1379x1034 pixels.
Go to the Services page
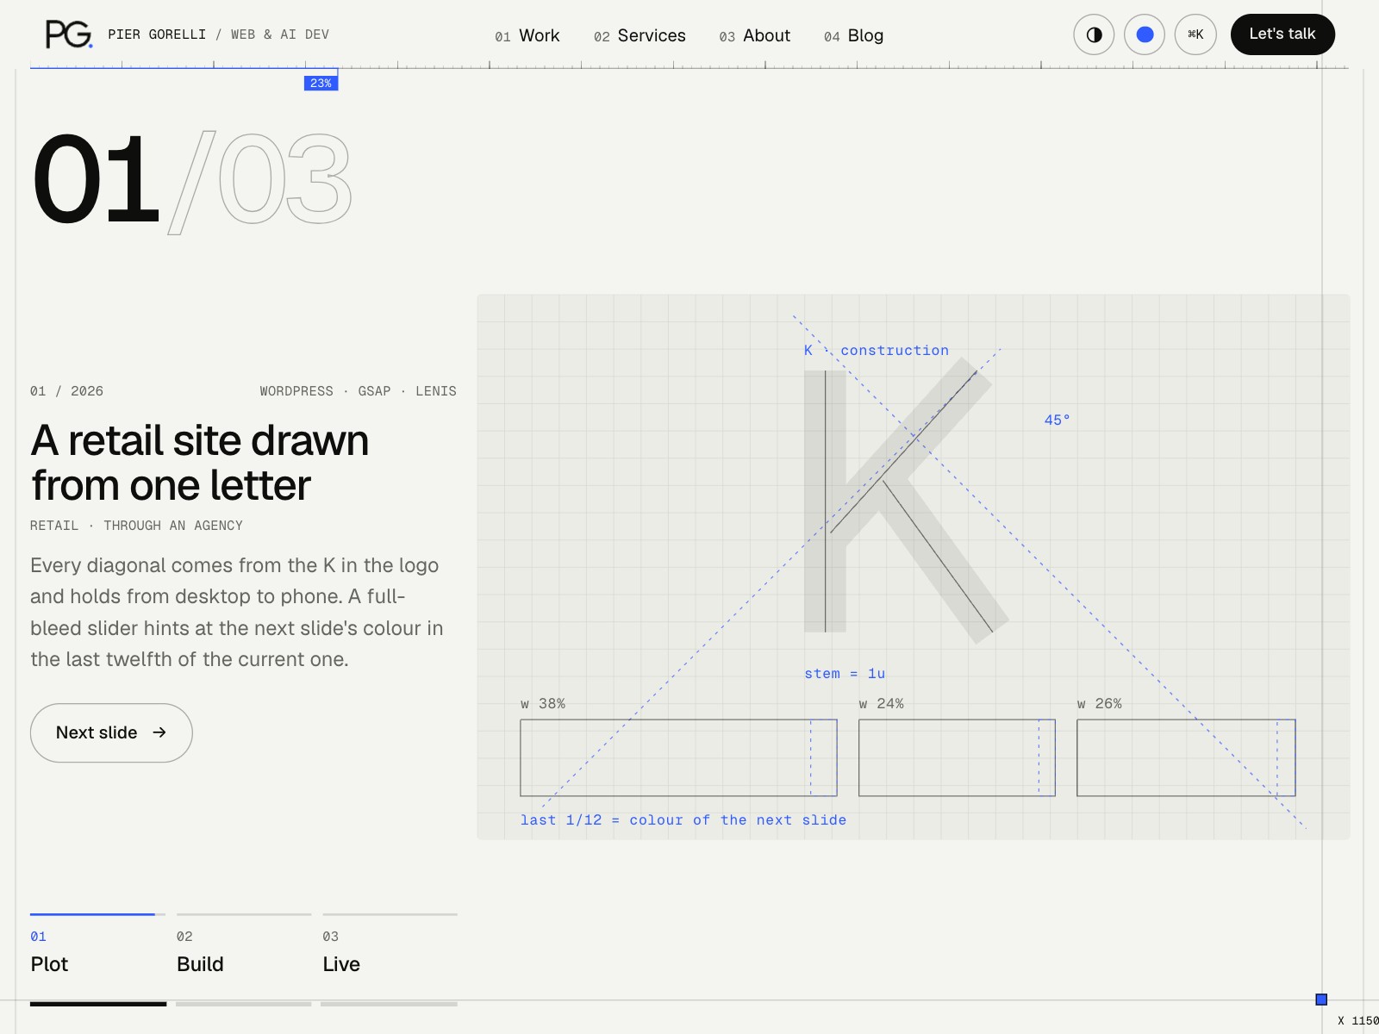640,35
